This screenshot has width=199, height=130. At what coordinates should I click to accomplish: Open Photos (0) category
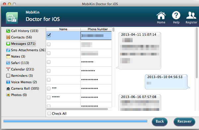[19, 95]
